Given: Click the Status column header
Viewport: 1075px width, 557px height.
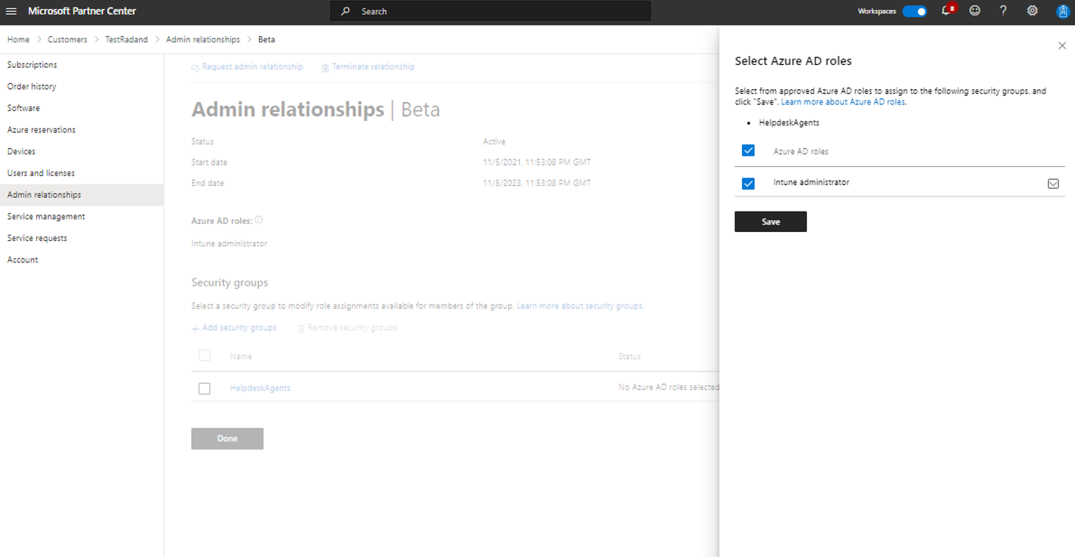Looking at the screenshot, I should click(x=629, y=356).
